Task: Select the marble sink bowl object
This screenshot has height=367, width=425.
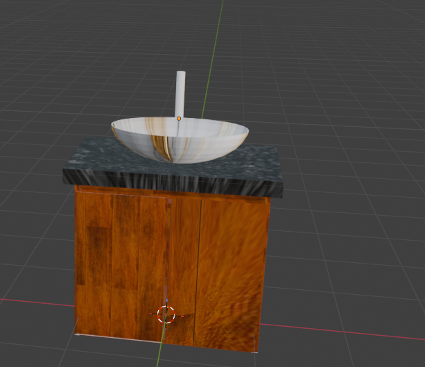Action: pyautogui.click(x=180, y=140)
